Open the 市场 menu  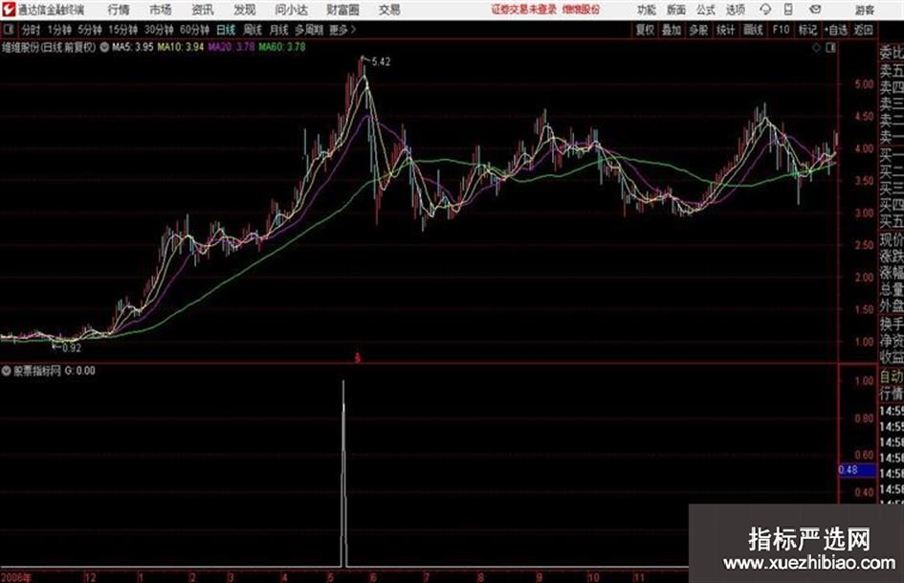[161, 10]
